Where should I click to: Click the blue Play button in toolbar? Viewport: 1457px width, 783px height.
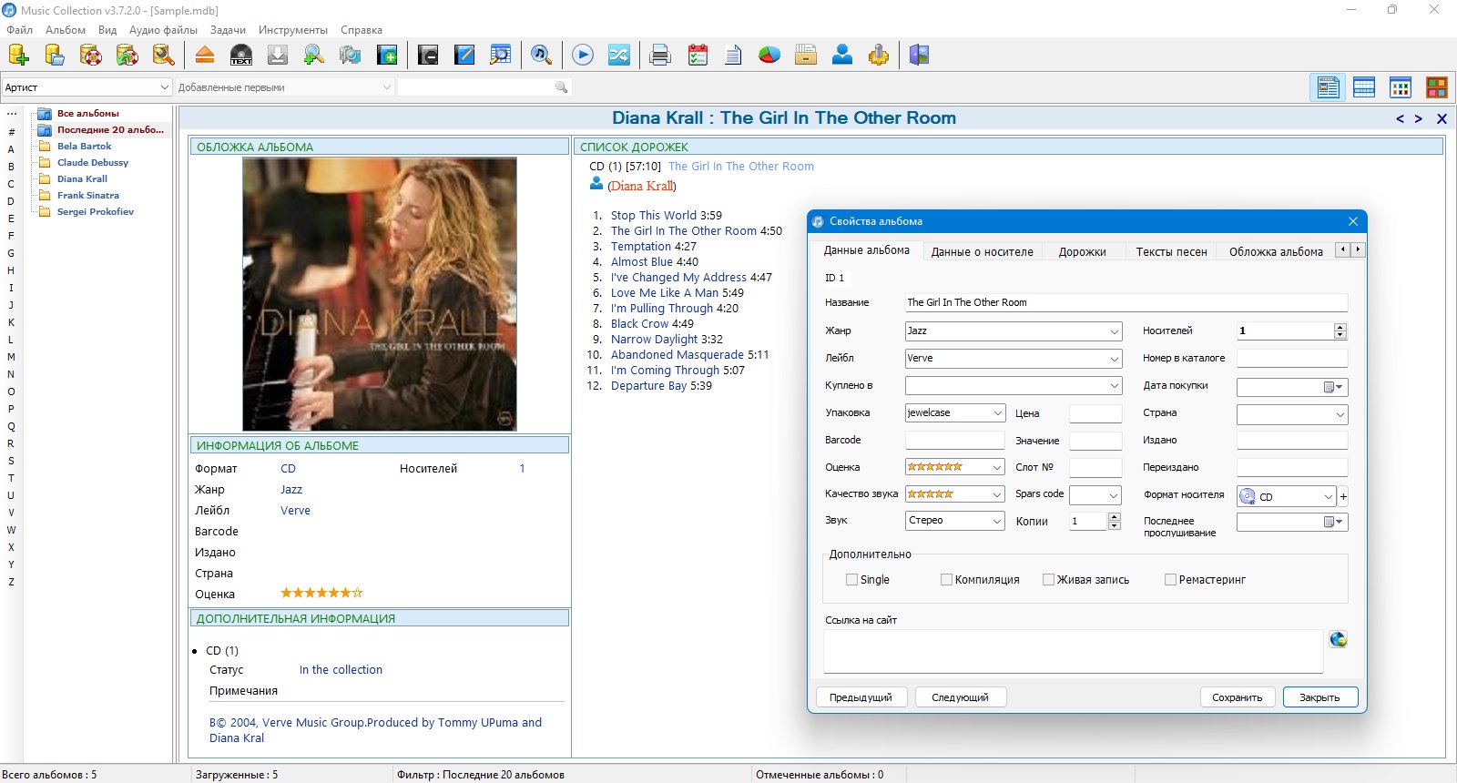click(x=583, y=56)
